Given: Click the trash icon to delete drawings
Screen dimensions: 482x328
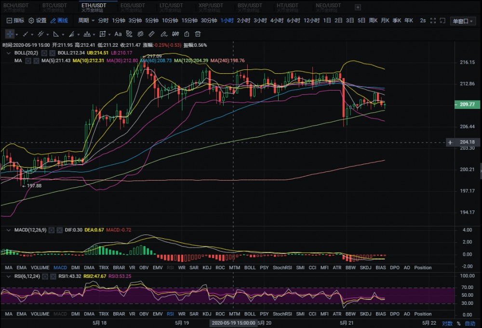Looking at the screenshot, I should (x=198, y=34).
